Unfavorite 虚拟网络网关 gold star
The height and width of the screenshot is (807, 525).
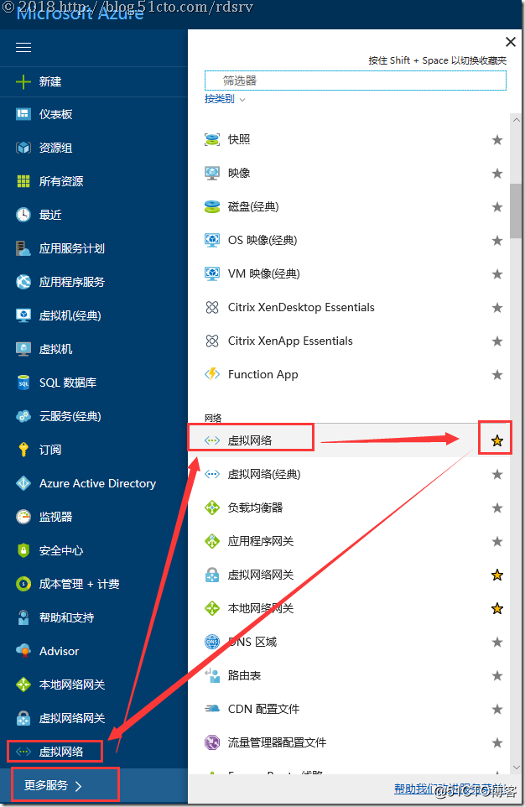(x=496, y=575)
